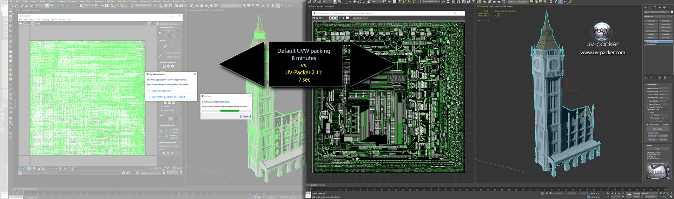The height and width of the screenshot is (199, 674).
Task: Click the Zoom Extents icon in Edit UVWs bottom bar
Action: [176, 172]
